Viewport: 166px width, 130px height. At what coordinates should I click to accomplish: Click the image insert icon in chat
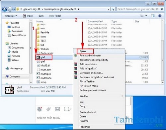pyautogui.click(x=57, y=109)
